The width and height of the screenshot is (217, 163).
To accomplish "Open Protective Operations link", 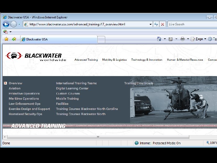I will click(24, 94).
